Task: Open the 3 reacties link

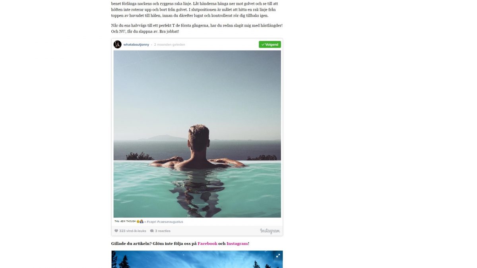Action: 163,231
